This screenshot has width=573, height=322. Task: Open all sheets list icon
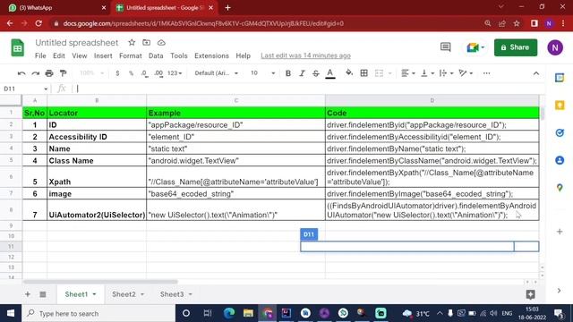[x=43, y=294]
